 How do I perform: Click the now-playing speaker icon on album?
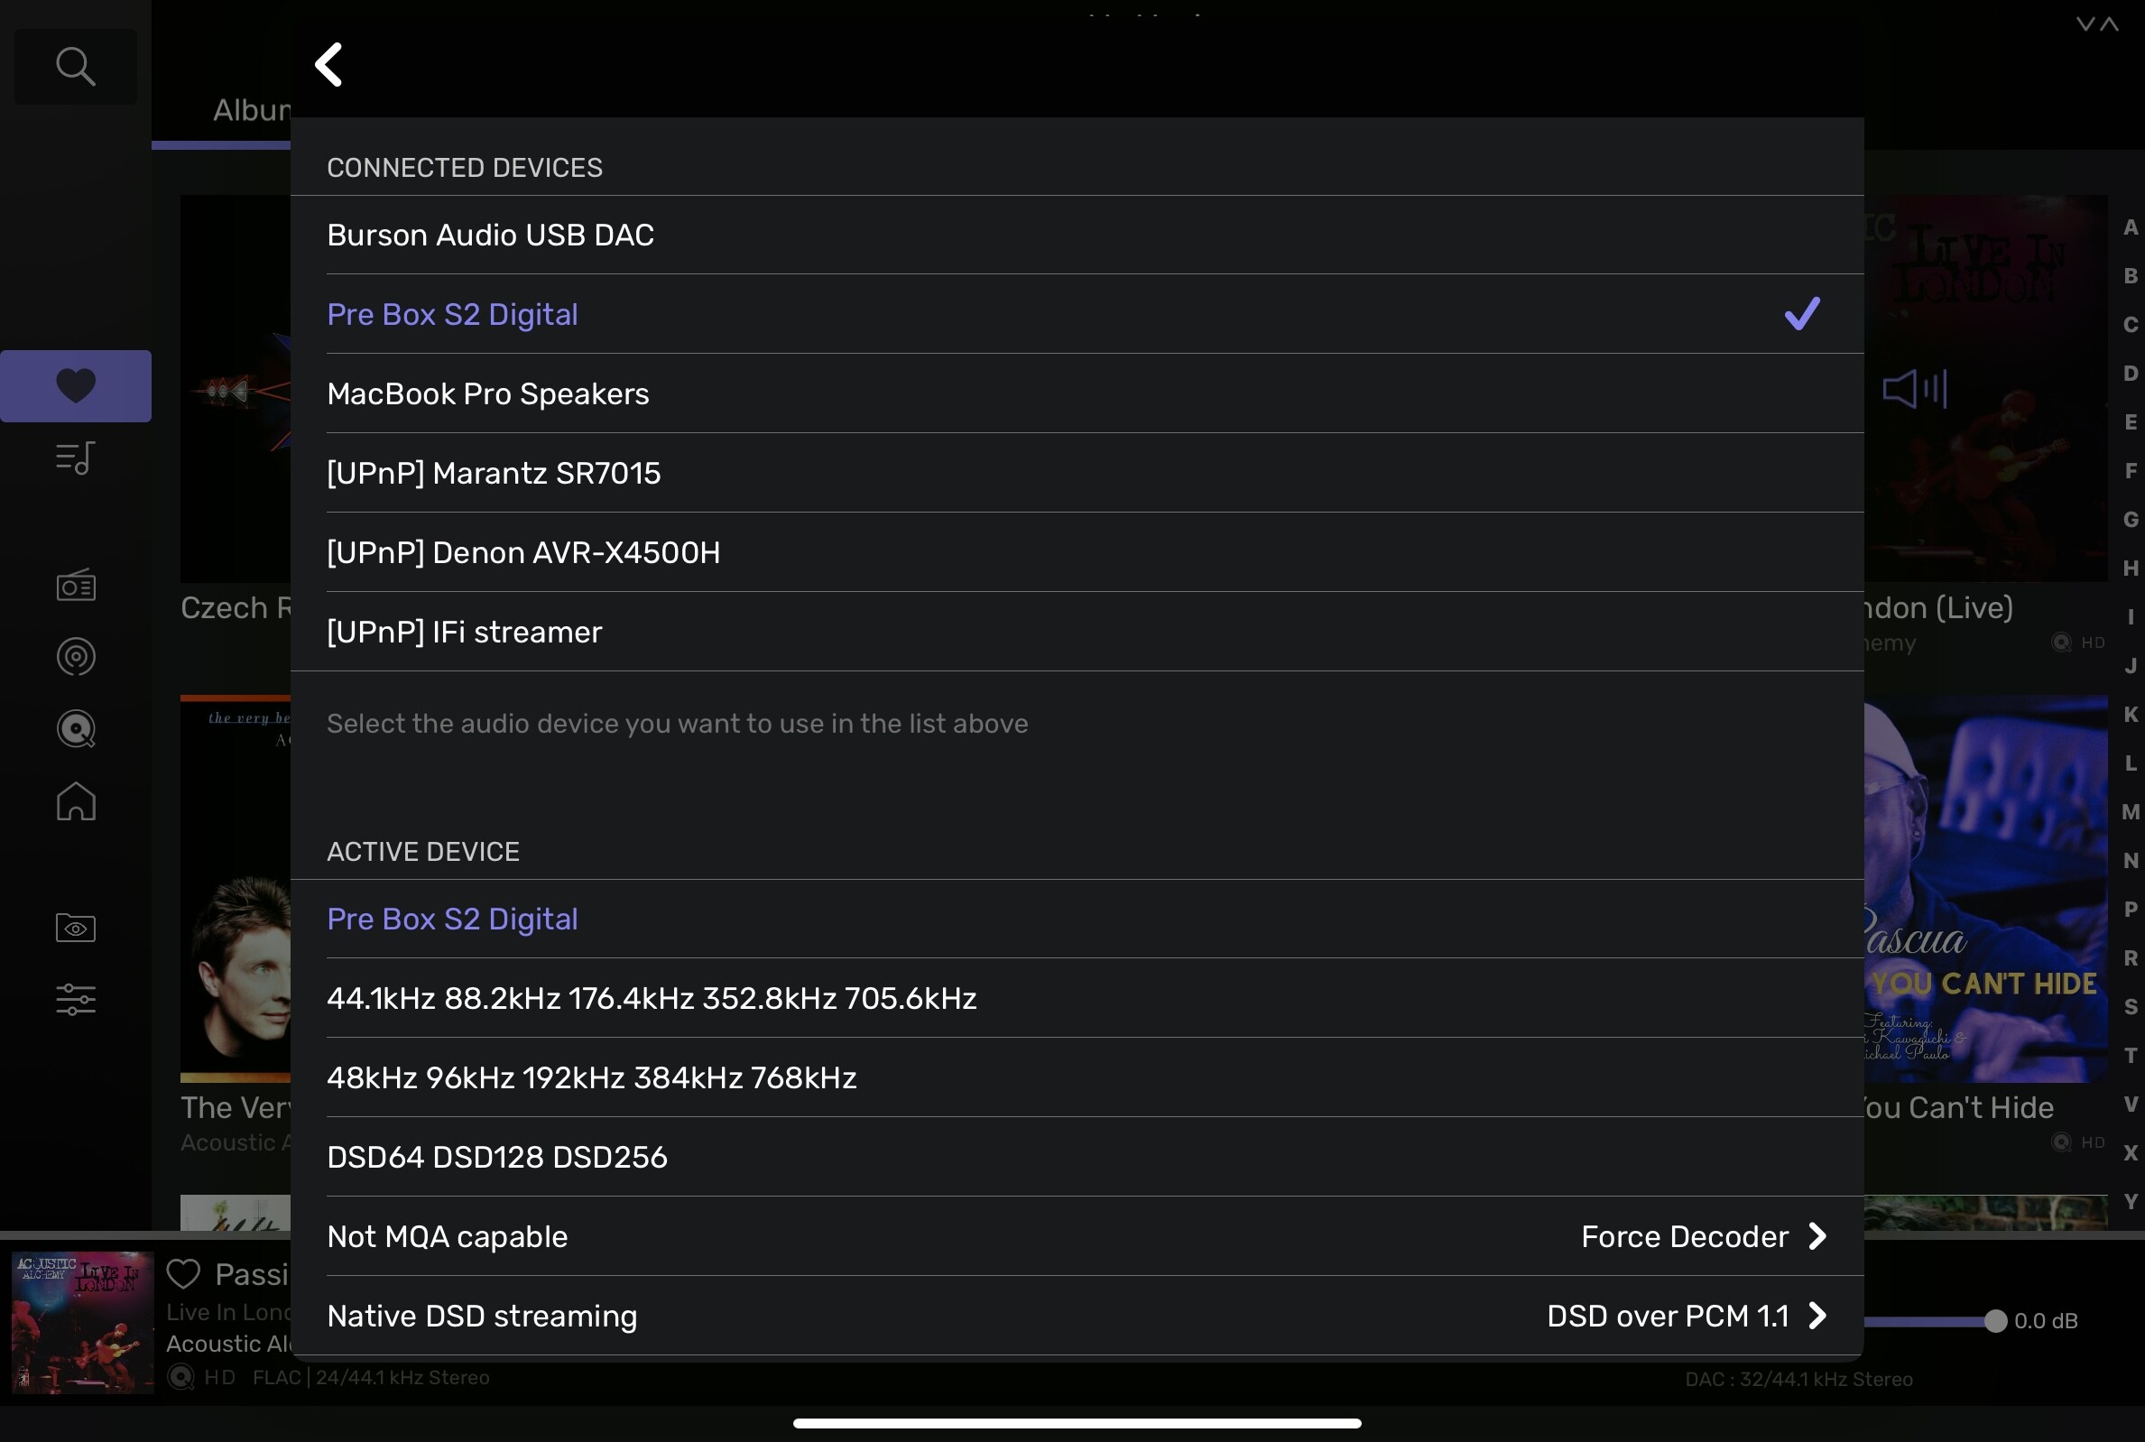tap(1914, 388)
